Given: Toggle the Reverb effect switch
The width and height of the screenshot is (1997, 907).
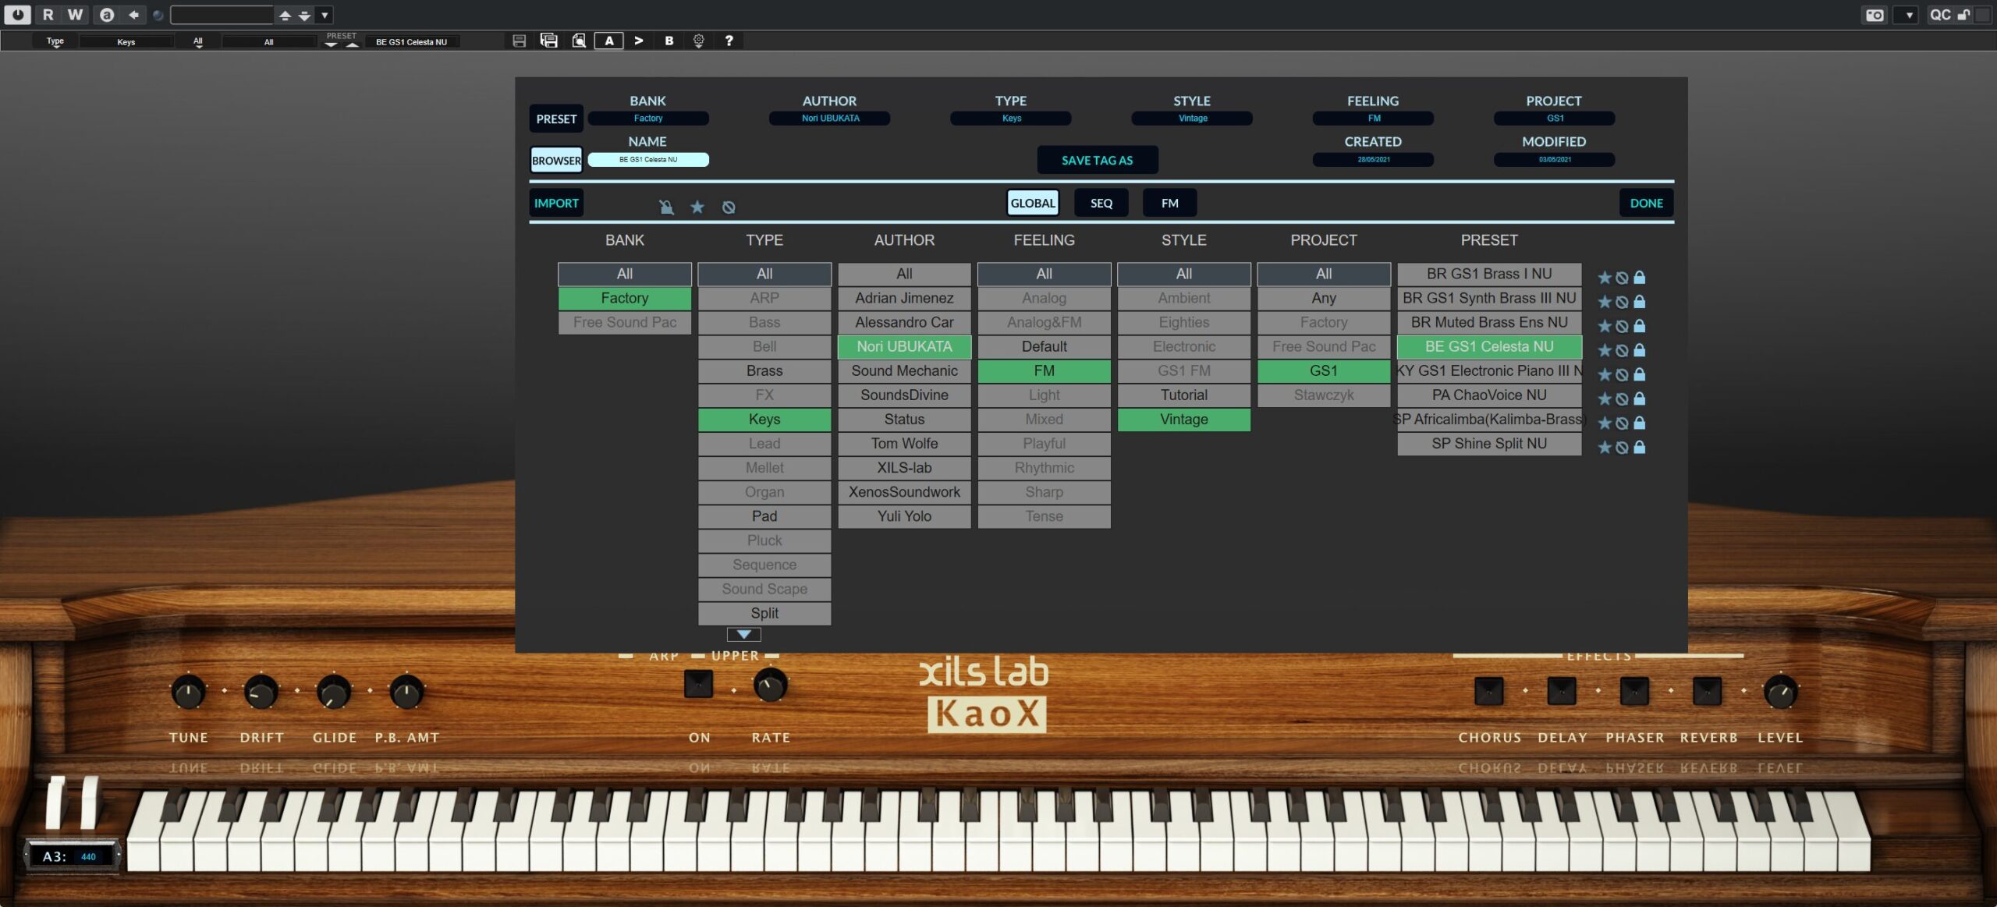Looking at the screenshot, I should click(1707, 691).
